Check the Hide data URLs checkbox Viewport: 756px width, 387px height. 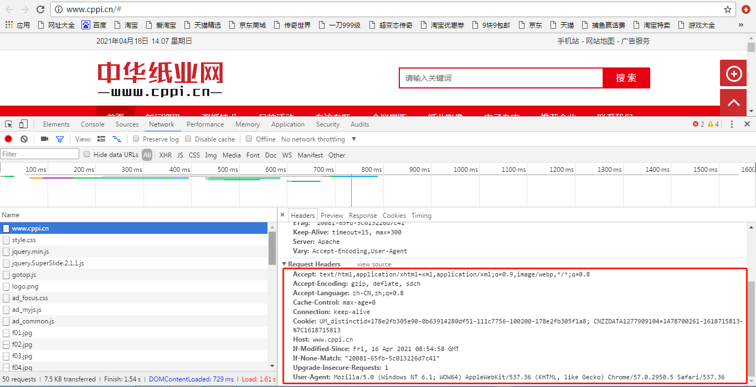point(86,154)
